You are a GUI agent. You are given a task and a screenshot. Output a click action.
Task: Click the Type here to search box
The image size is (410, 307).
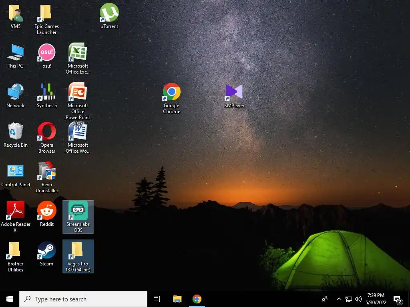click(83, 299)
